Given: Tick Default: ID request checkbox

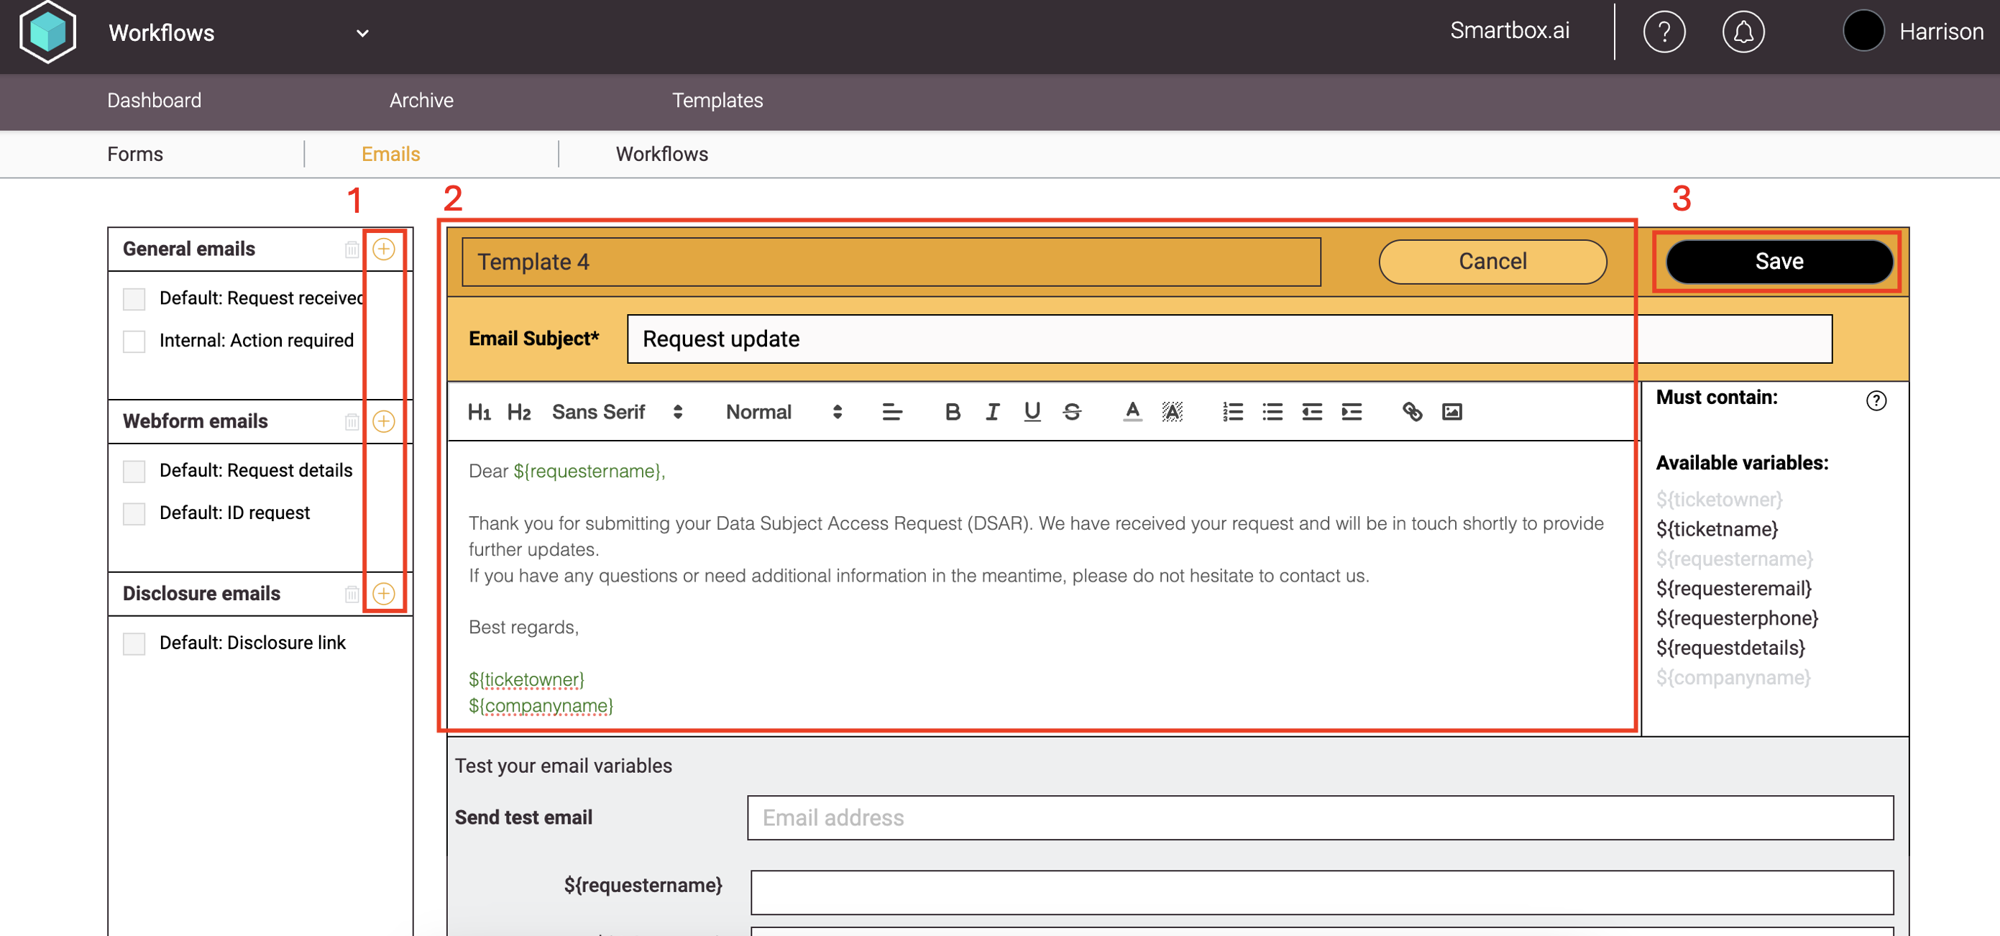Looking at the screenshot, I should [x=134, y=514].
